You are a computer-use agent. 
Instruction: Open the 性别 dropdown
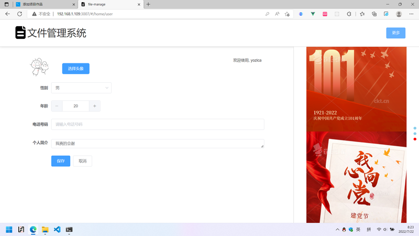click(82, 88)
